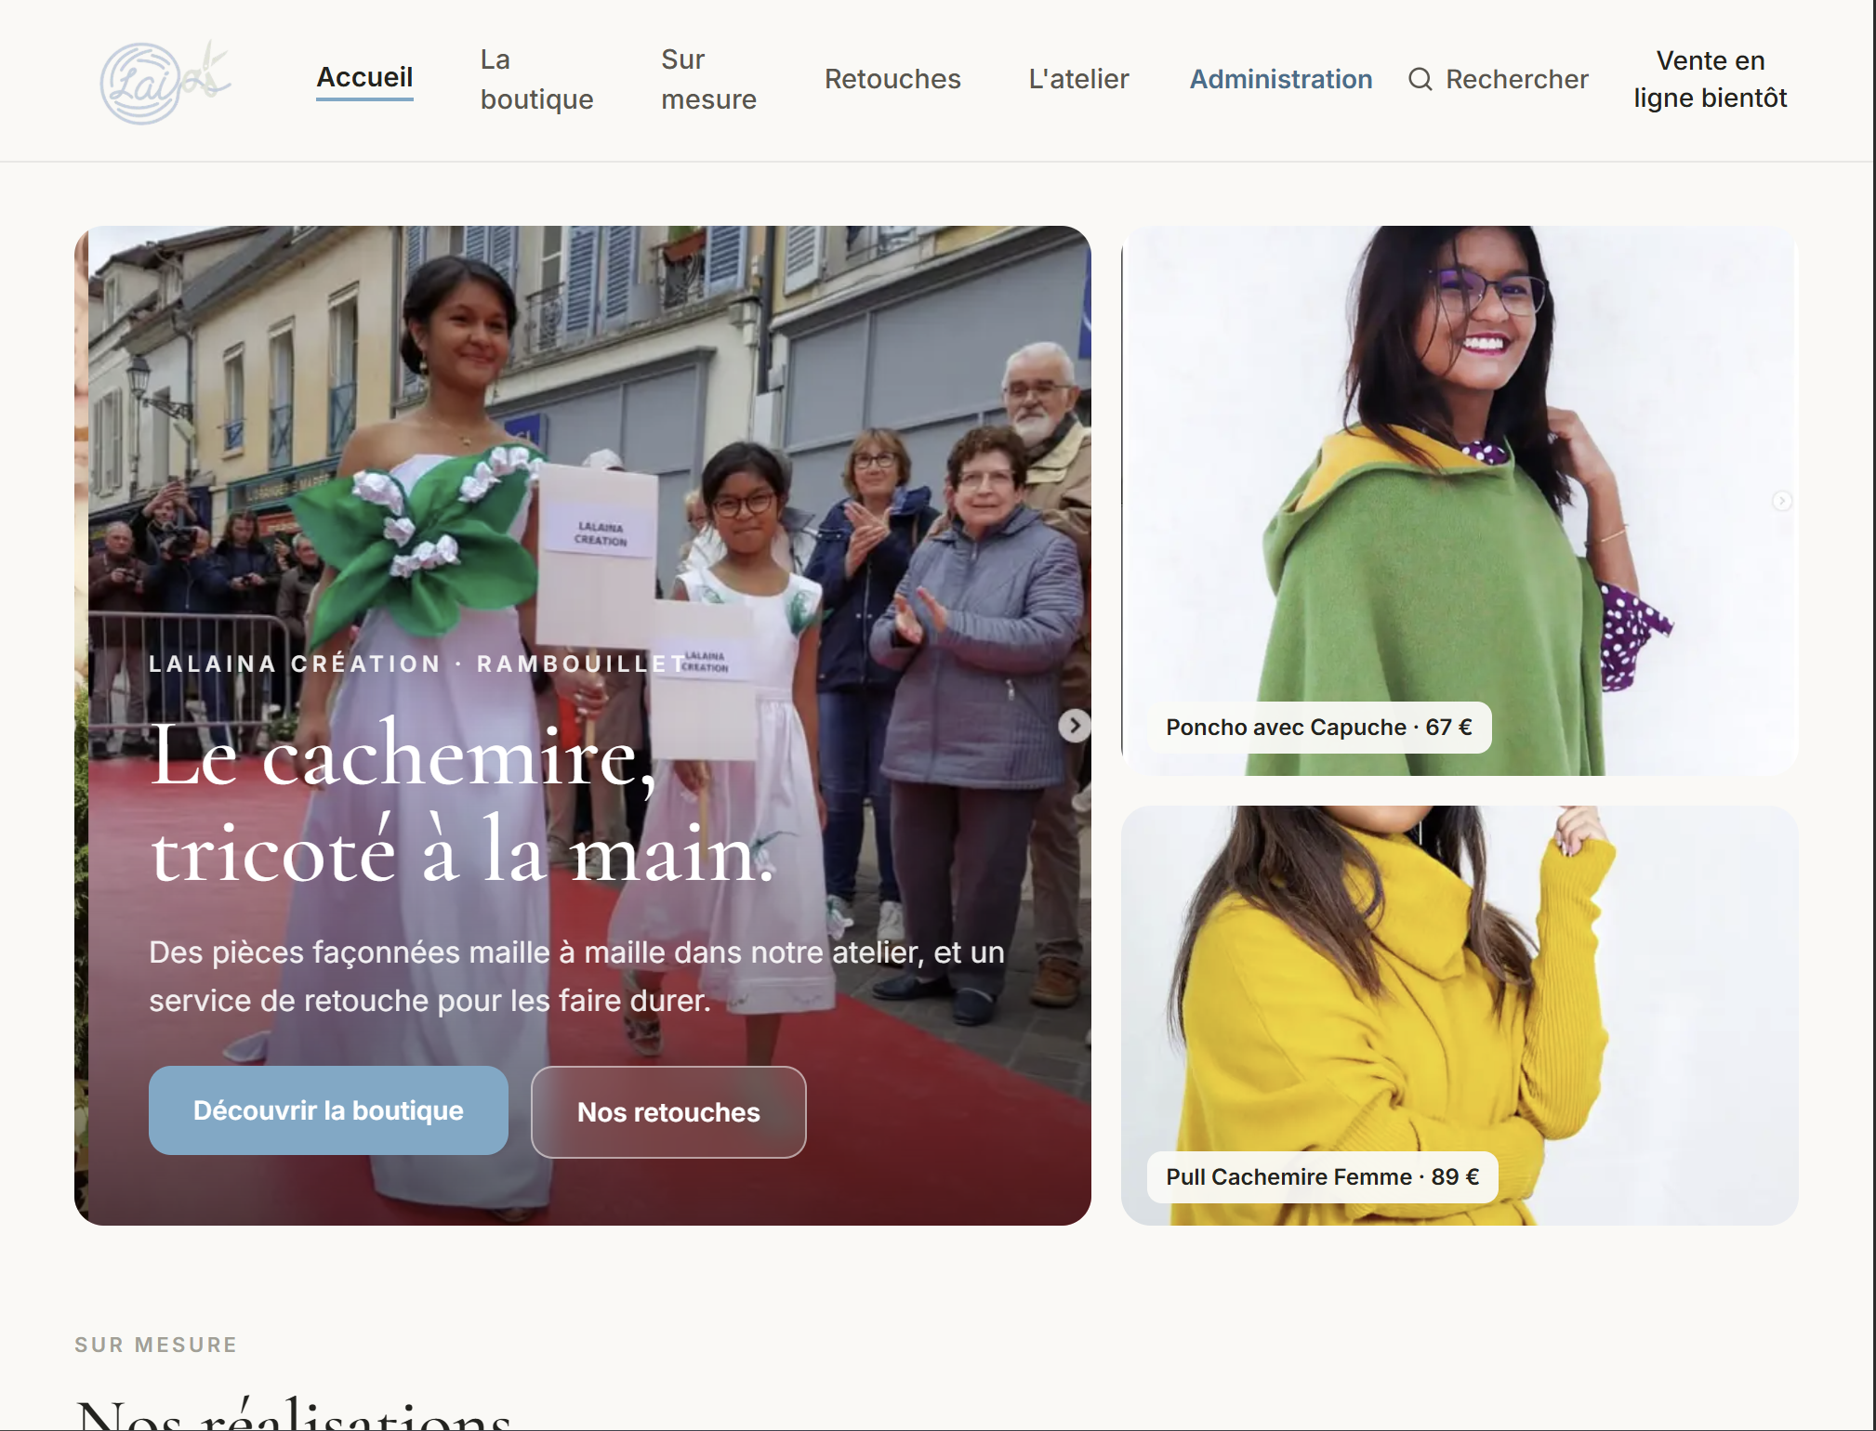The width and height of the screenshot is (1876, 1431).
Task: Click Découvrir la boutique button
Action: [328, 1110]
